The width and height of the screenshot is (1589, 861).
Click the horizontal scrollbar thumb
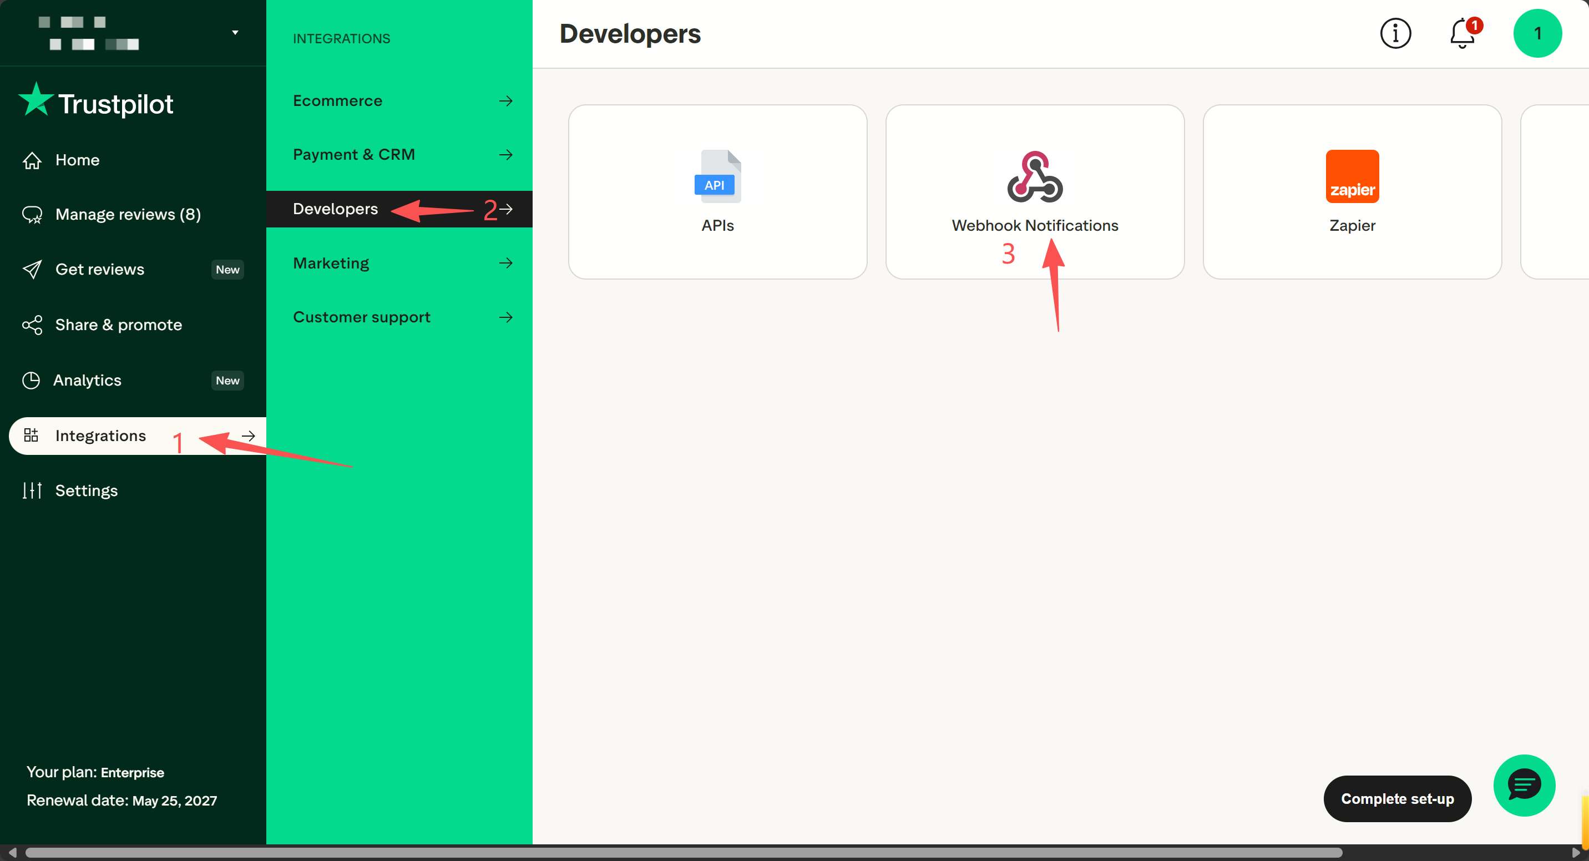pyautogui.click(x=684, y=853)
